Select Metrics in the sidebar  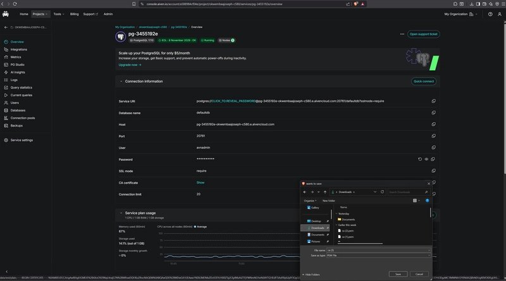click(16, 57)
